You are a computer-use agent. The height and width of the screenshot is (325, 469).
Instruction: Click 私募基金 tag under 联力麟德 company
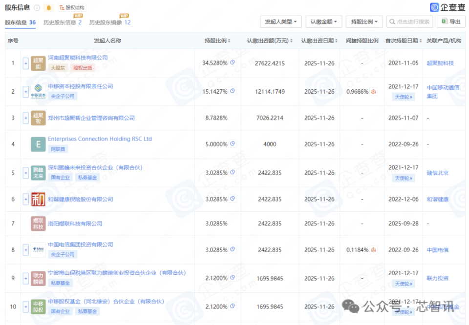point(60,283)
